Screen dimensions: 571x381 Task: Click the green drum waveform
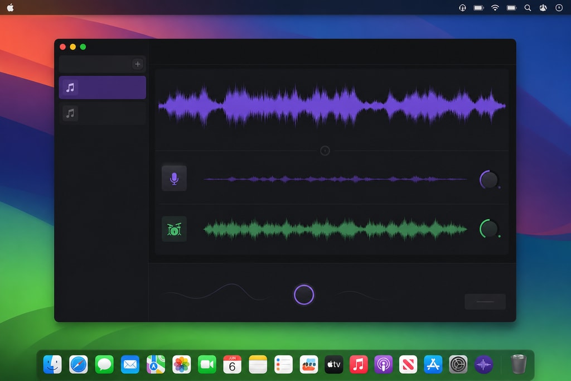[x=335, y=229]
